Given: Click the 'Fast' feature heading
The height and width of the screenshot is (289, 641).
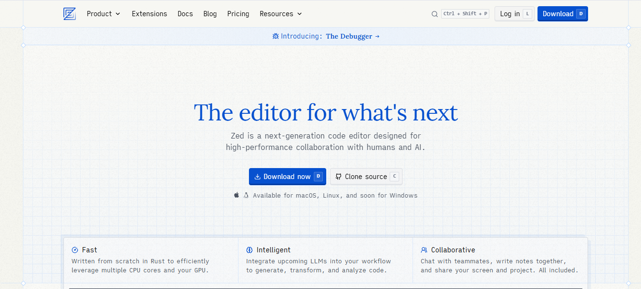Looking at the screenshot, I should click(x=89, y=250).
